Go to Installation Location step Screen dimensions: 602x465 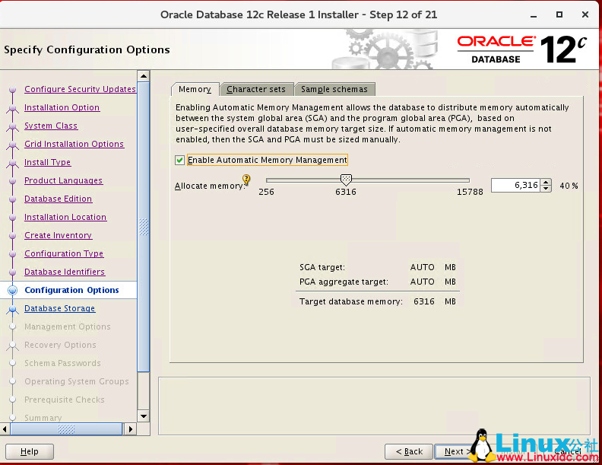click(x=65, y=217)
